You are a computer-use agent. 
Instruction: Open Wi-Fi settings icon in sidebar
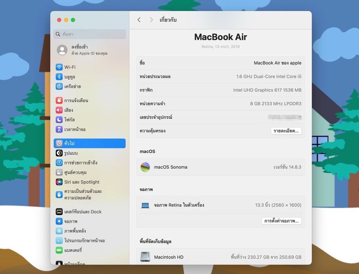coord(59,67)
